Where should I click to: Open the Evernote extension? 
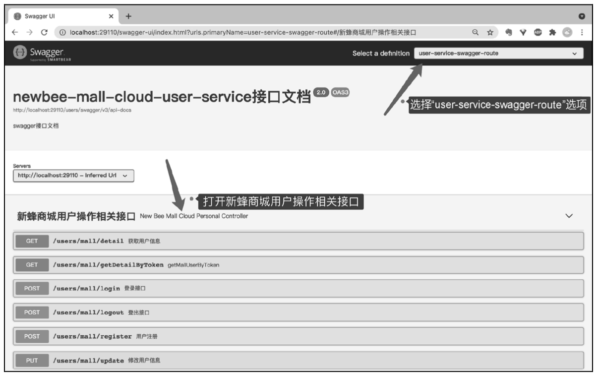click(509, 33)
